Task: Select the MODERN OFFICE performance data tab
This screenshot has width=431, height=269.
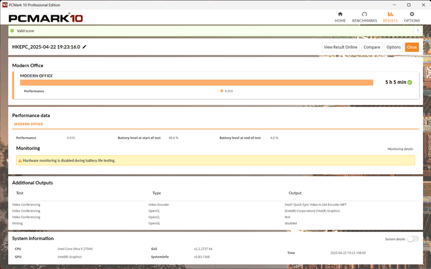Action: coord(28,124)
